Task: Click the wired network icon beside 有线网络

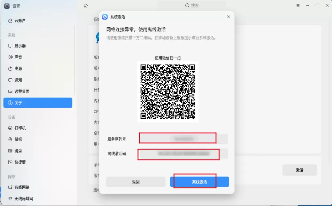Action: (10, 187)
